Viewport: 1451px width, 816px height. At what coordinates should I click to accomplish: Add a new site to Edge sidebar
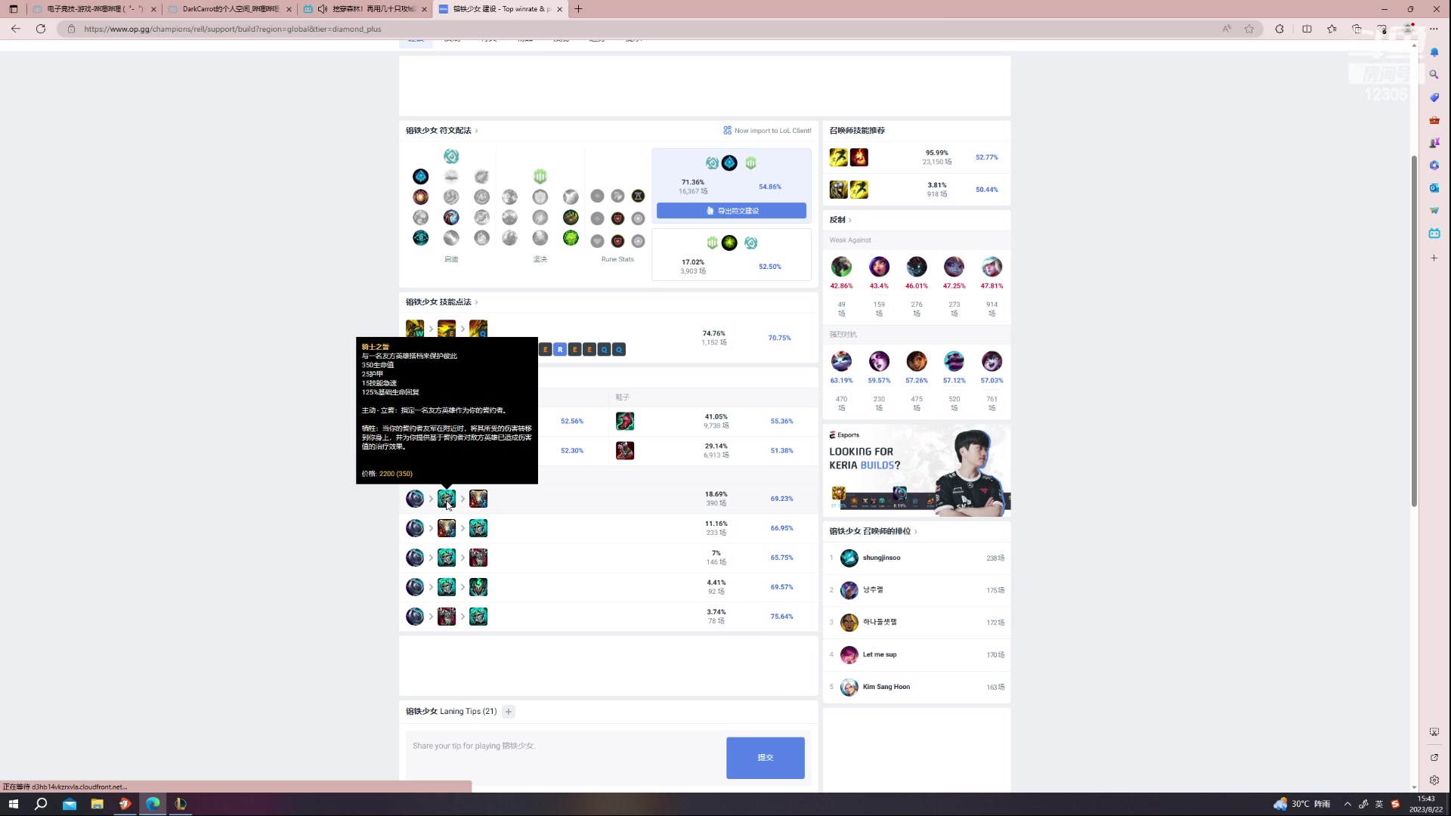[x=1434, y=258]
